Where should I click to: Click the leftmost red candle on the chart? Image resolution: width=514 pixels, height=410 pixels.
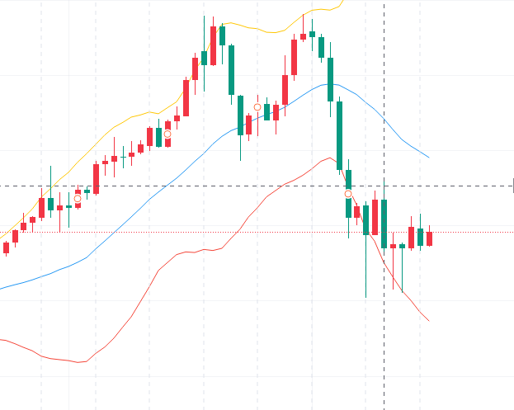pyautogui.click(x=6, y=247)
